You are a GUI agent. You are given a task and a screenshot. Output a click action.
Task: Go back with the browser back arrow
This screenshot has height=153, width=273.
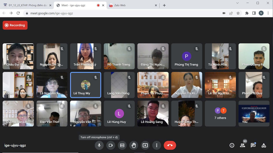coord(4,13)
